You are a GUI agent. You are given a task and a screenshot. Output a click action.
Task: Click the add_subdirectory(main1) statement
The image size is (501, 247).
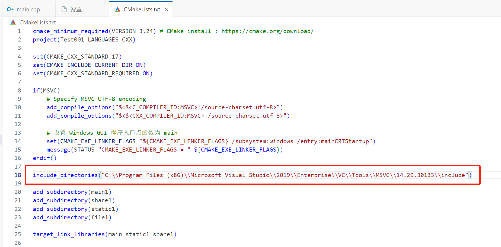tap(72, 192)
